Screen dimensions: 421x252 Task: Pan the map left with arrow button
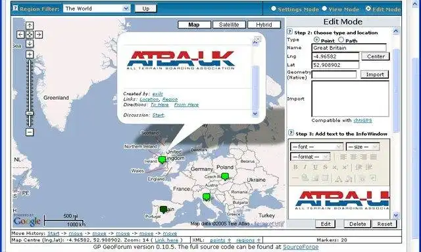click(x=20, y=35)
